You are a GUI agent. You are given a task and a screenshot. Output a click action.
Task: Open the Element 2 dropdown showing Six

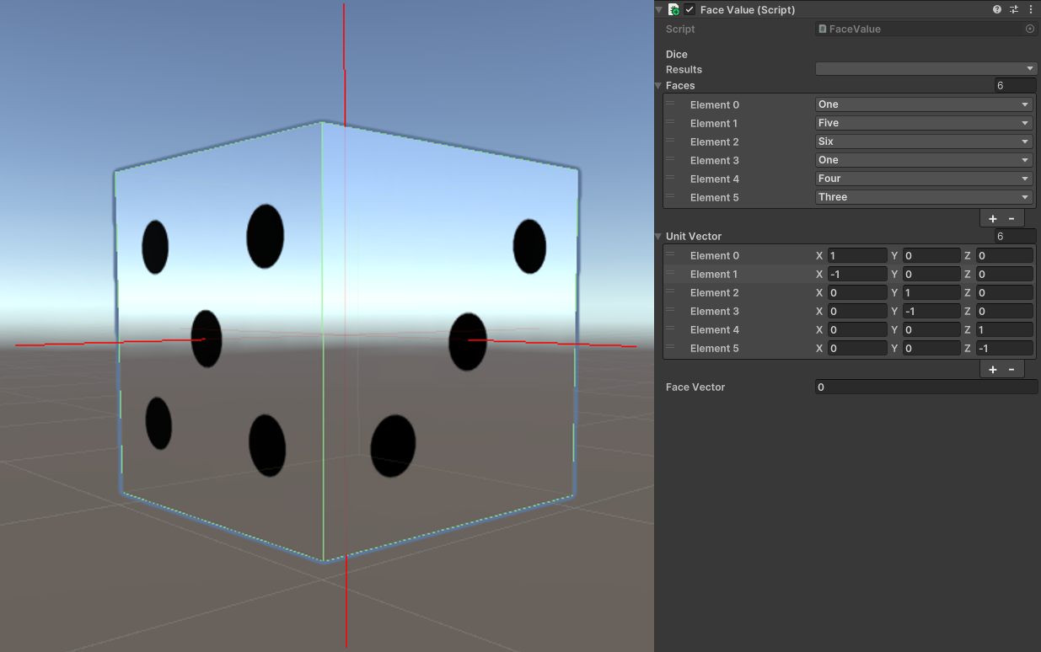(x=924, y=142)
